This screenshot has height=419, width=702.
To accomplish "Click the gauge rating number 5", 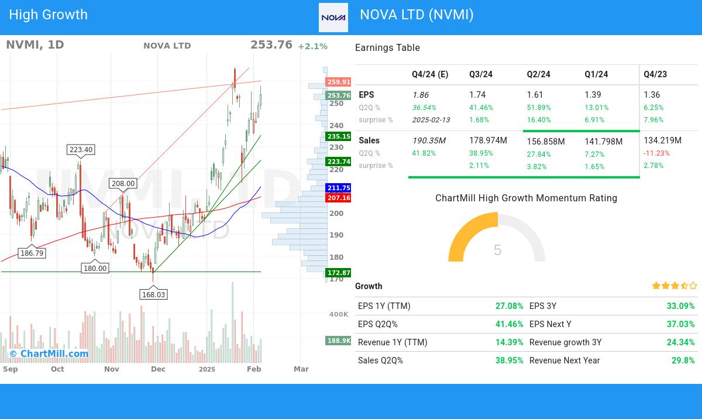I will pyautogui.click(x=497, y=250).
